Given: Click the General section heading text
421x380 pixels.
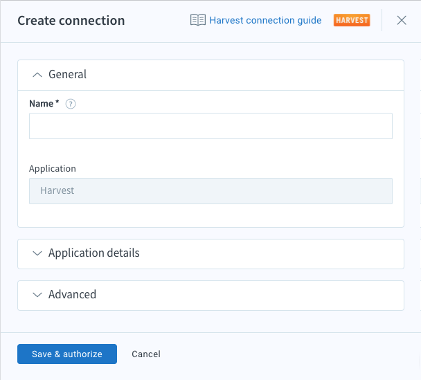Looking at the screenshot, I should tap(67, 74).
